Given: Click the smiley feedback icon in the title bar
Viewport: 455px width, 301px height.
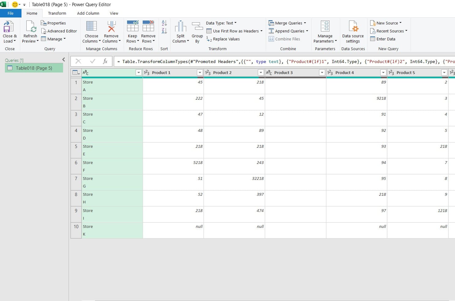Looking at the screenshot, I should pyautogui.click(x=15, y=5).
